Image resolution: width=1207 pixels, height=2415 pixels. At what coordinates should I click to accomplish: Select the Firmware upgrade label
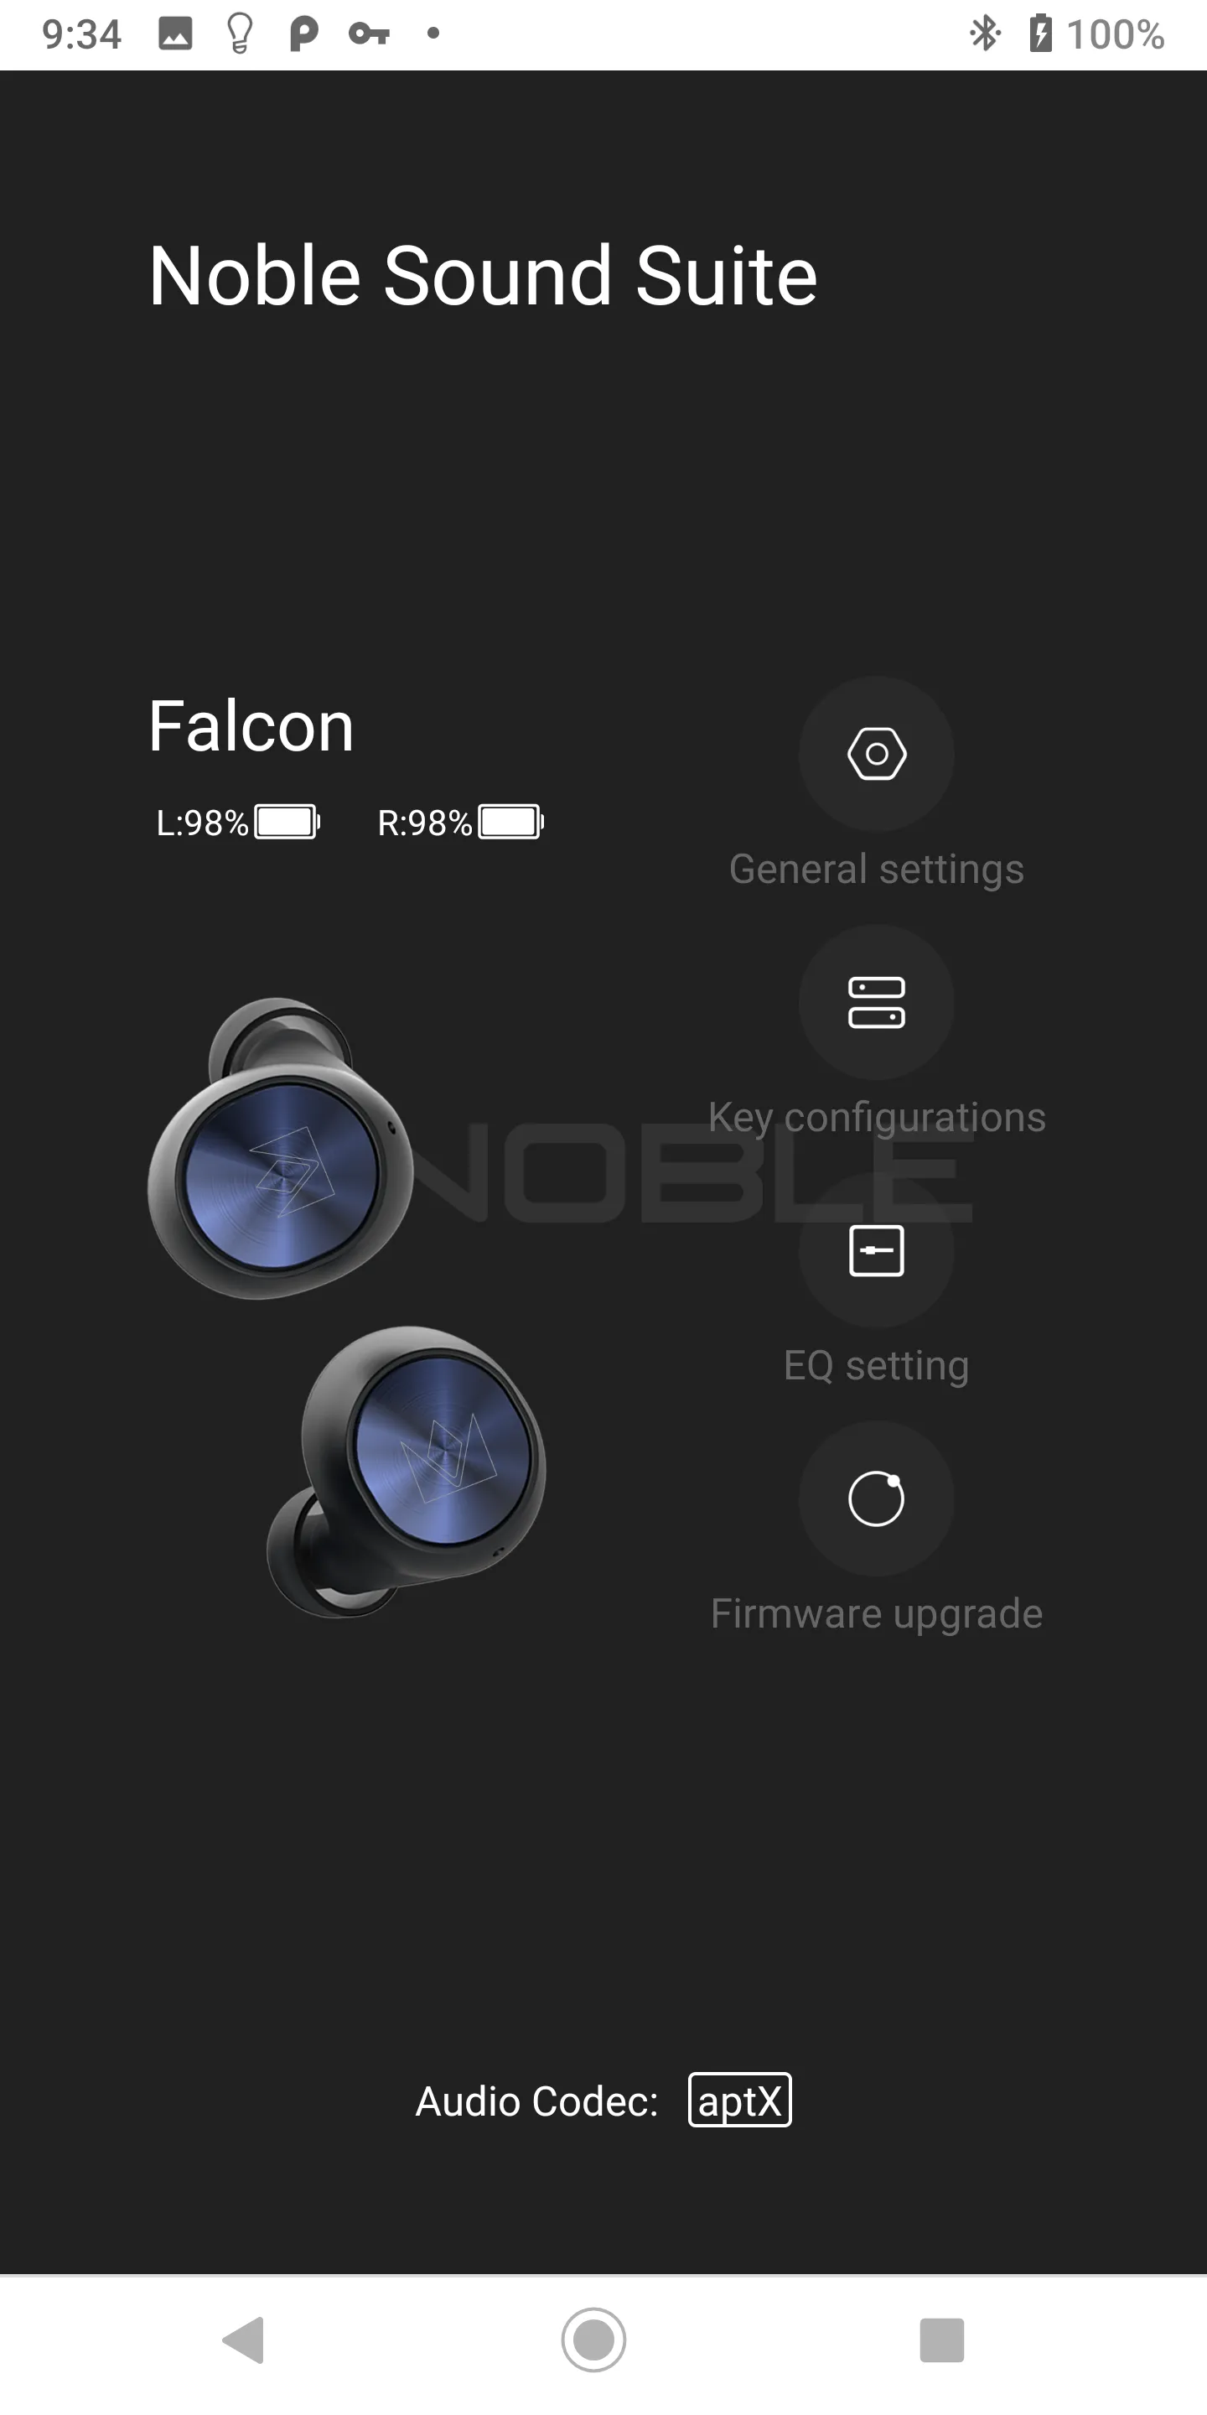[x=876, y=1614]
